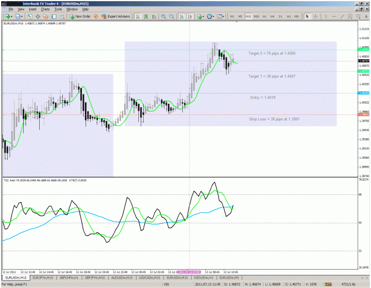The width and height of the screenshot is (371, 288).
Task: Expand the Periods dropdown arrow
Action: tap(213, 17)
